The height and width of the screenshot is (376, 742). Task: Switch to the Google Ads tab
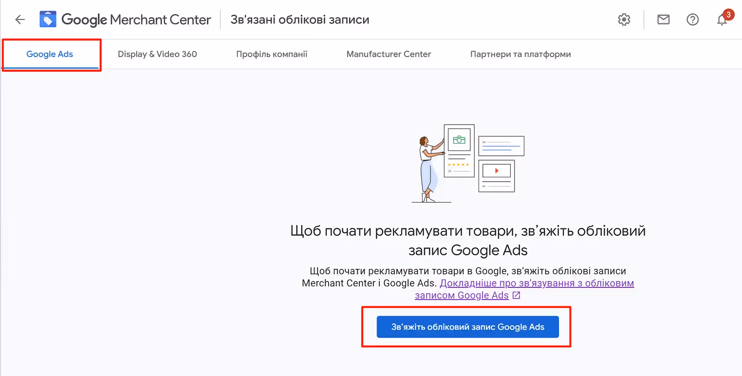tap(50, 54)
